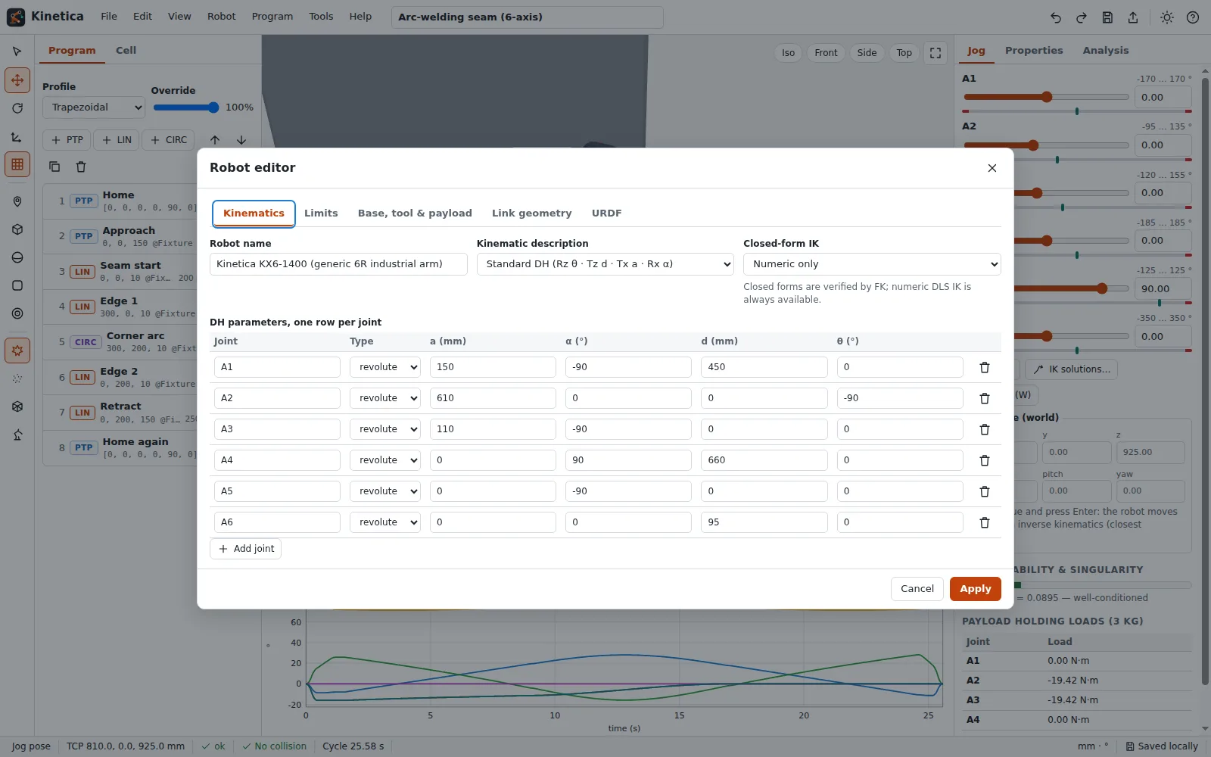Open the Tools menu

321,17
